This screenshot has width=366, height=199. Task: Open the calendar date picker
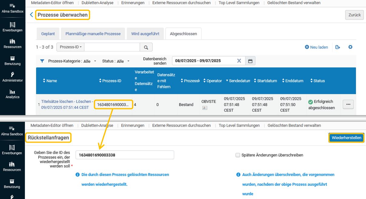click(x=250, y=61)
